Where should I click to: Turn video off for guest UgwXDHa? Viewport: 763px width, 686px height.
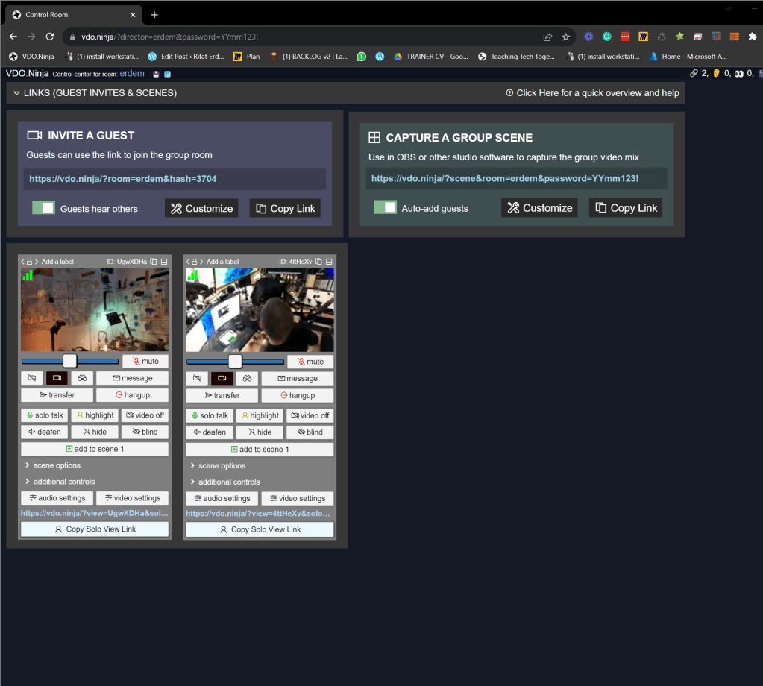click(145, 415)
